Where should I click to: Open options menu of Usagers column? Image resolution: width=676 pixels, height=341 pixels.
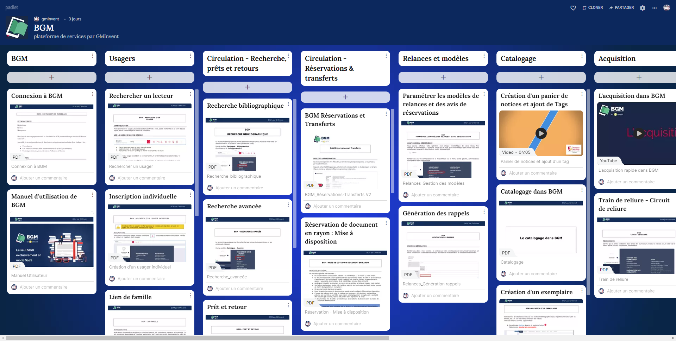click(x=190, y=56)
